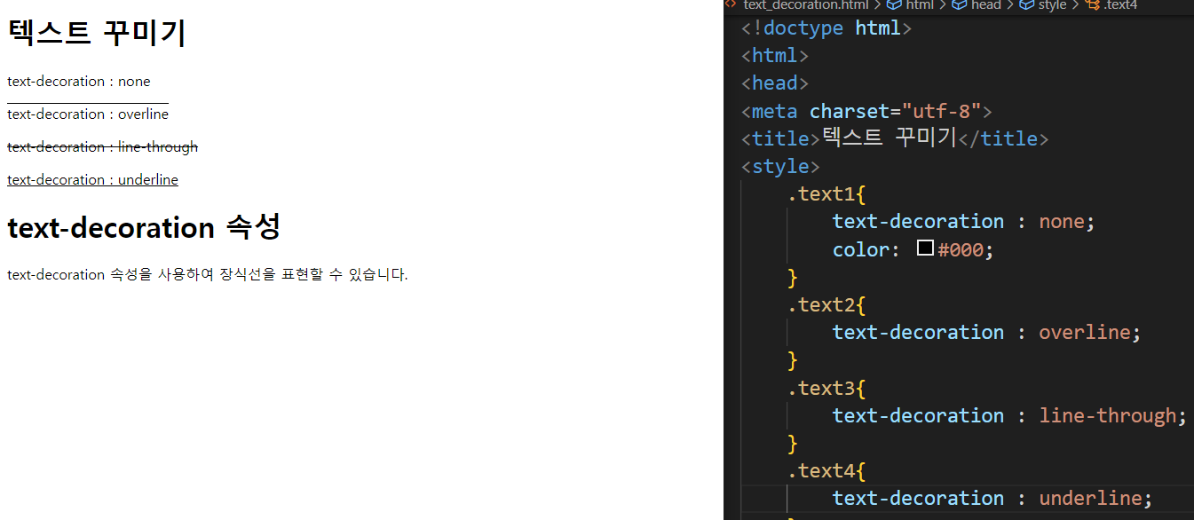The height and width of the screenshot is (520, 1194).
Task: Click the paragraph starting 'text-decoration 속성을 사용하여'
Action: 208,274
